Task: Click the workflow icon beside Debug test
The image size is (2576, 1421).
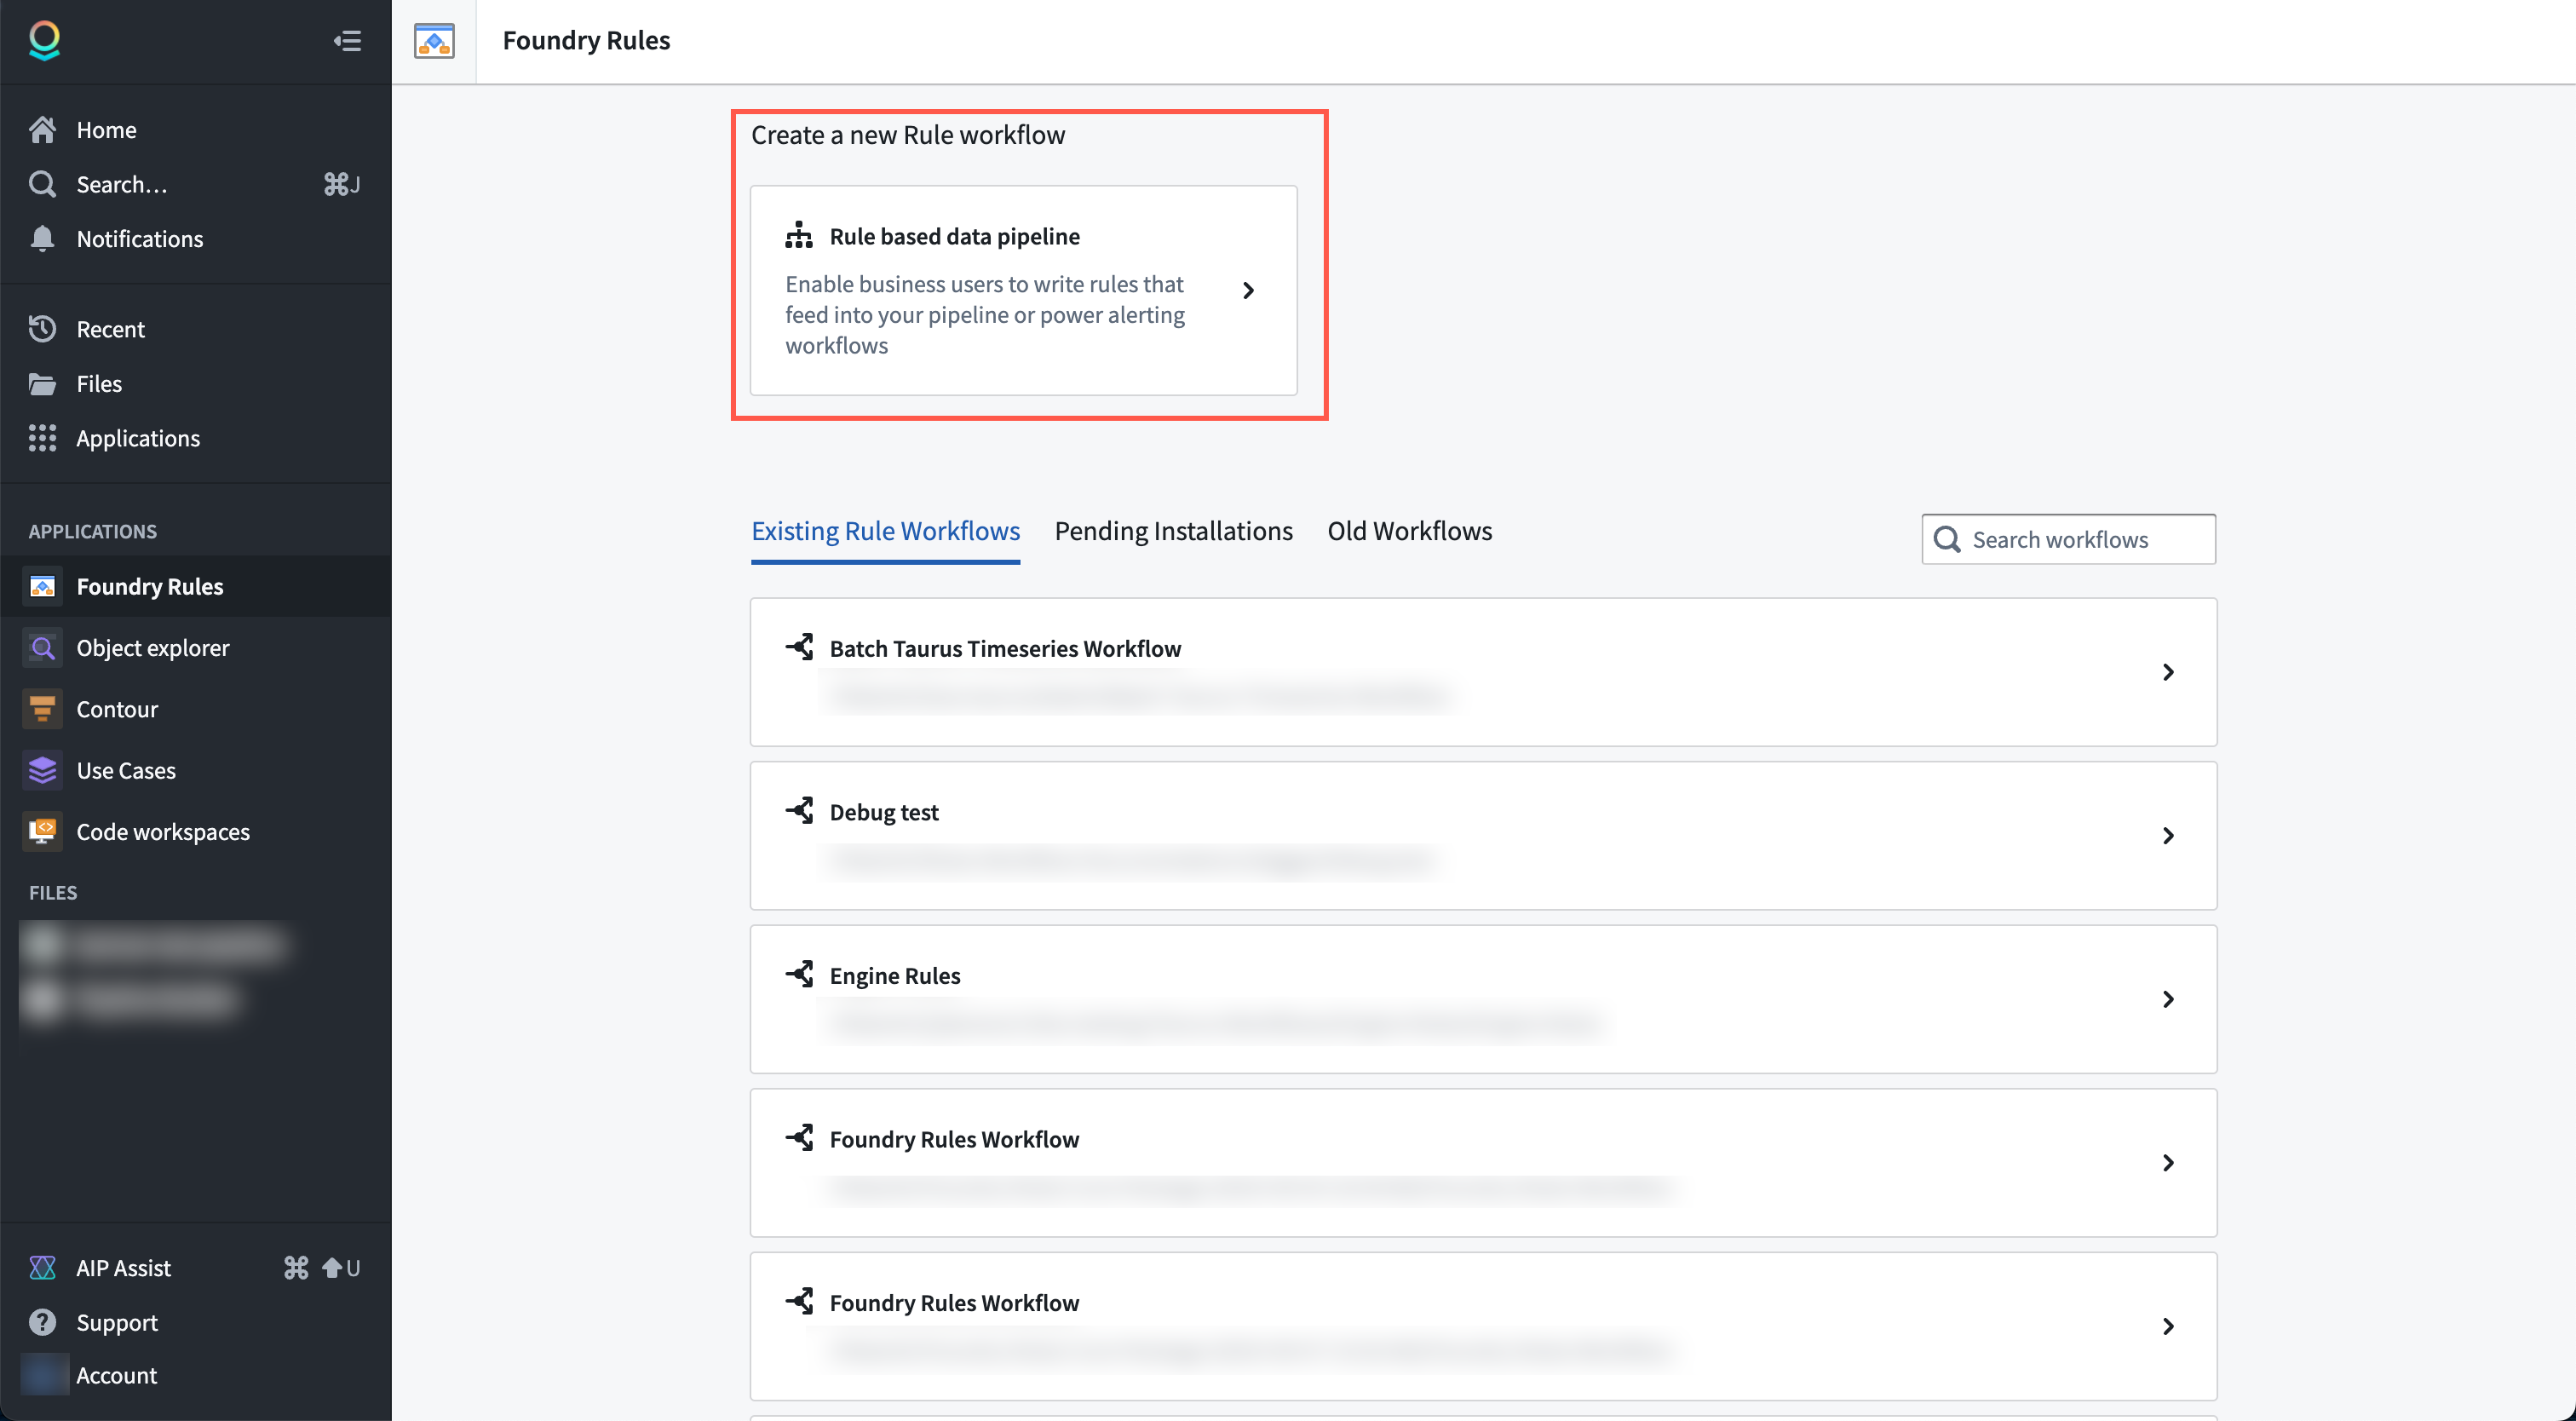Action: click(798, 810)
